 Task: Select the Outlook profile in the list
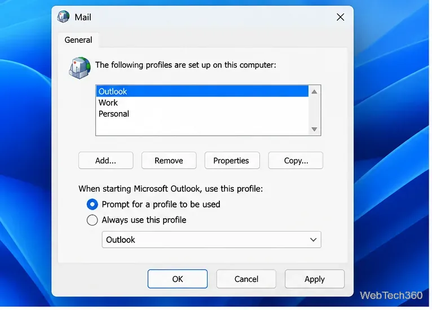pyautogui.click(x=202, y=91)
